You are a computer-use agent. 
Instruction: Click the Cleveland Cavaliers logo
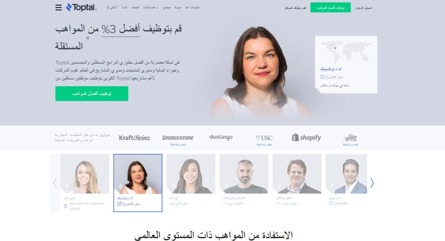click(350, 138)
